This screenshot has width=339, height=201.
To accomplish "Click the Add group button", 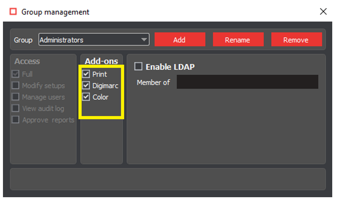I will click(179, 40).
